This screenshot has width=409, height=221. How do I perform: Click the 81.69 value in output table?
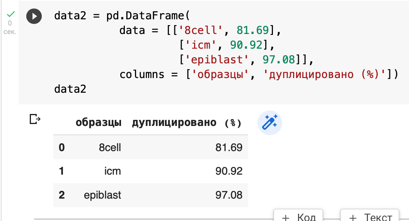pos(229,148)
